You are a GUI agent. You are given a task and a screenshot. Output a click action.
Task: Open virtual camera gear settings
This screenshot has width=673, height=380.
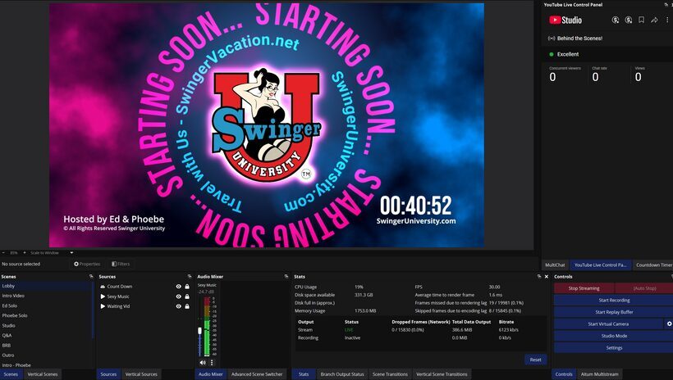669,323
